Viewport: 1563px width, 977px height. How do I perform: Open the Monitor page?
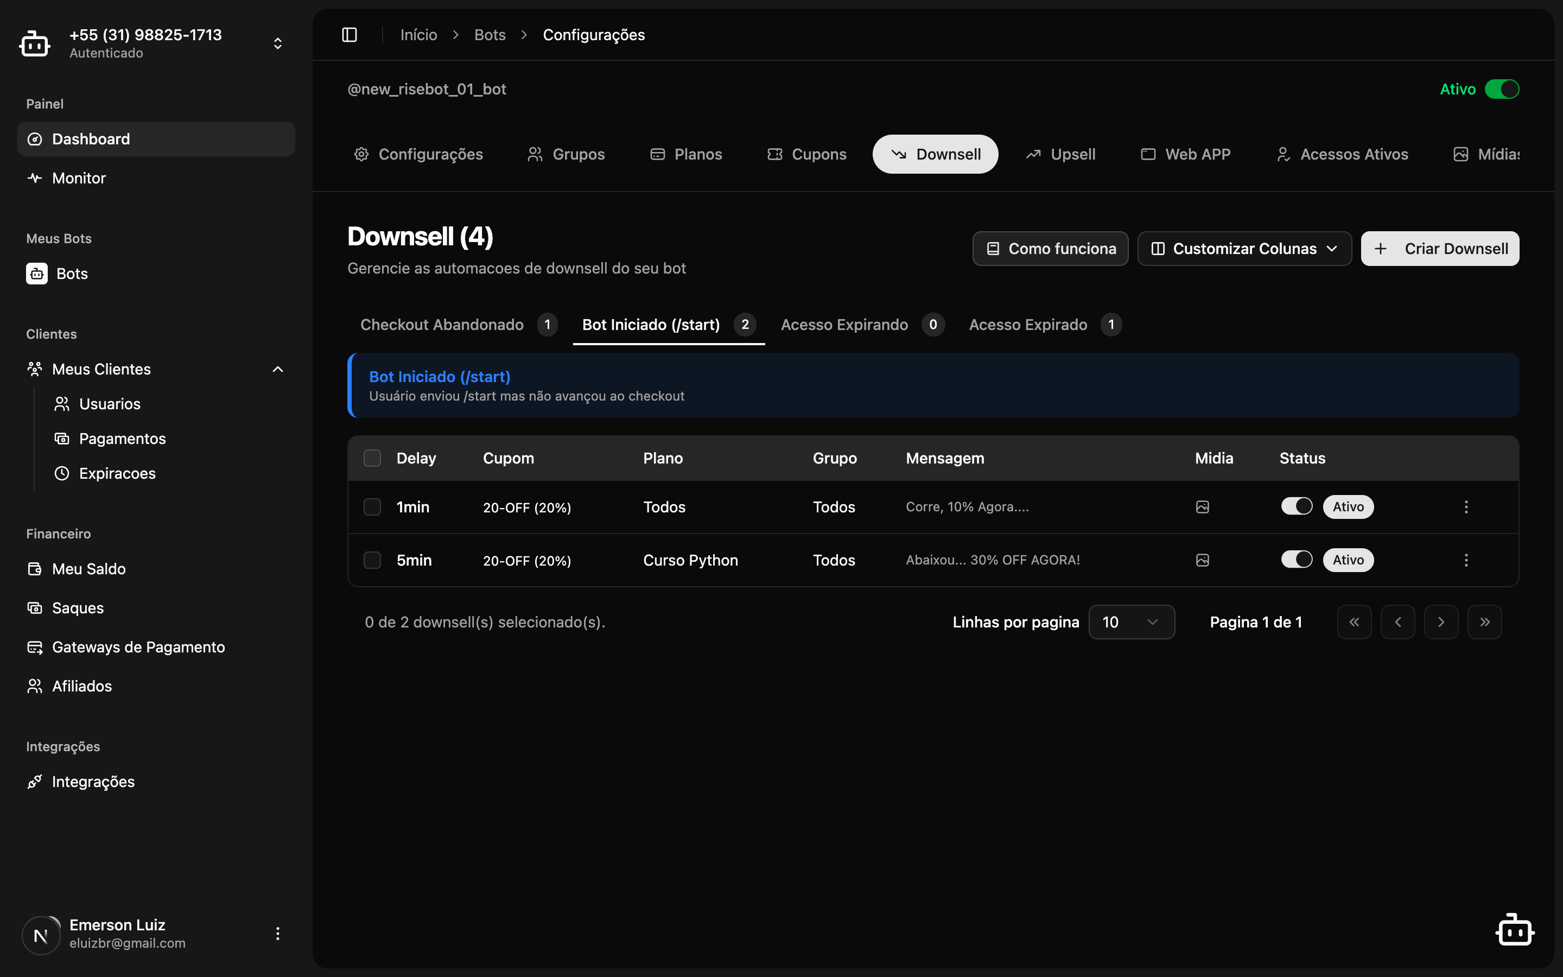coord(156,179)
